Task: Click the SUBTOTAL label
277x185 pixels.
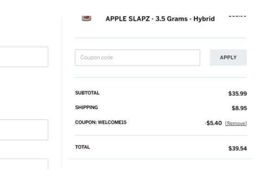Action: pyautogui.click(x=87, y=93)
